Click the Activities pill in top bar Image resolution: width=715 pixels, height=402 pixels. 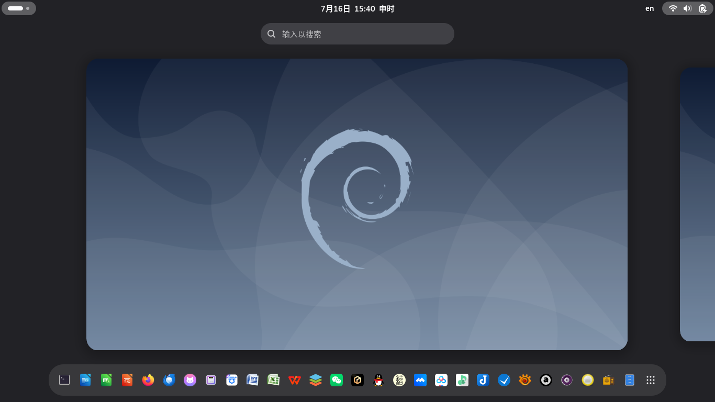pos(19,8)
